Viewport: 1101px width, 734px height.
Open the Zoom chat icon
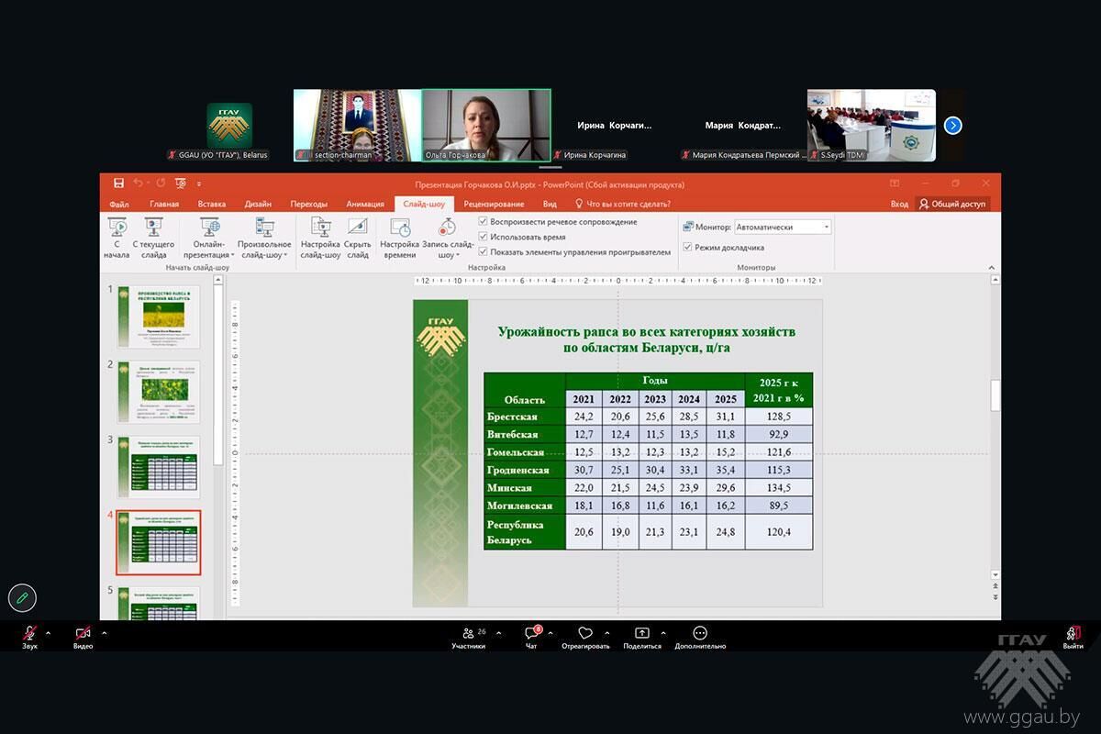tap(532, 634)
